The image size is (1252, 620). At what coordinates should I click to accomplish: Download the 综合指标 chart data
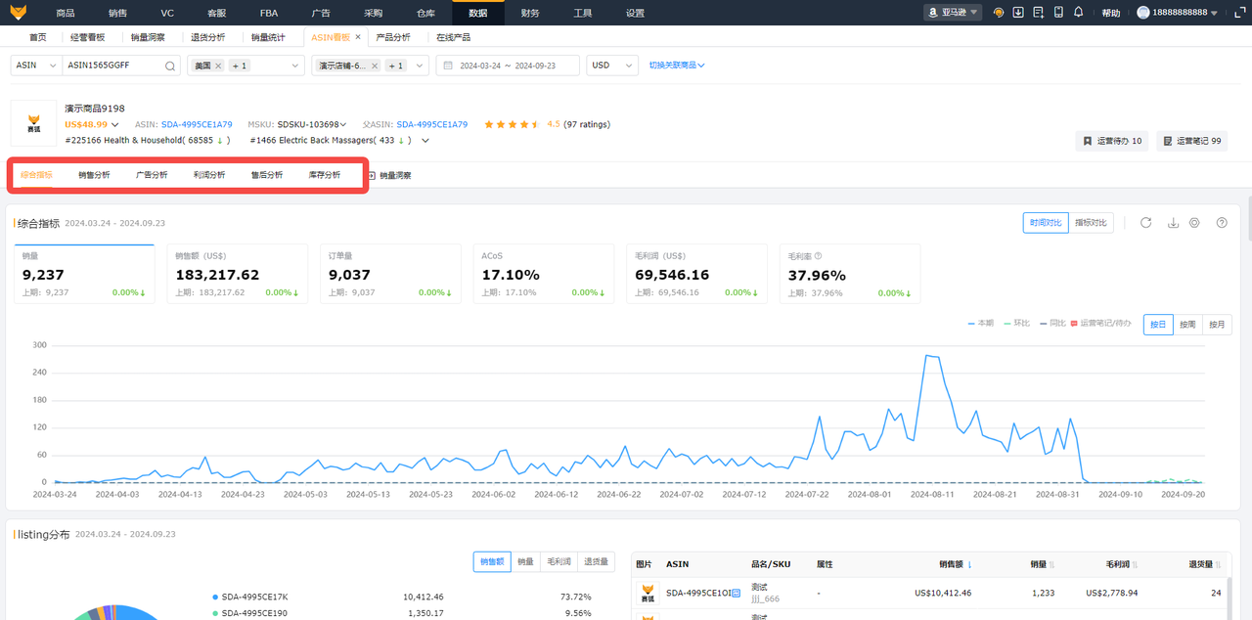(x=1173, y=223)
